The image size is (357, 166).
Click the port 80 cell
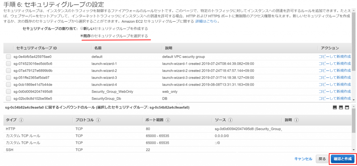[148, 129]
